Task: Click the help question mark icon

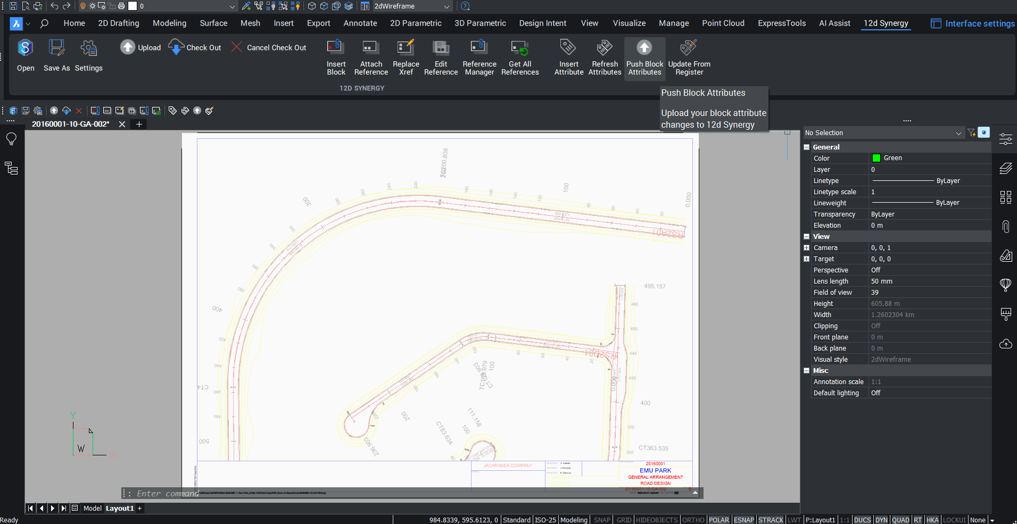Action: (465, 6)
